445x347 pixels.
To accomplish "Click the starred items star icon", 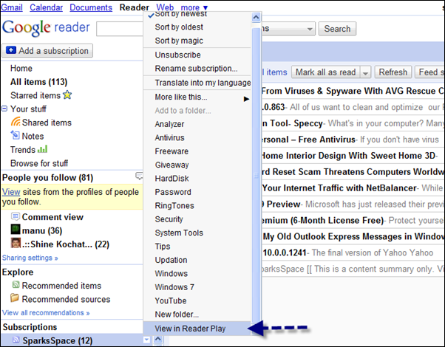I will tap(67, 95).
